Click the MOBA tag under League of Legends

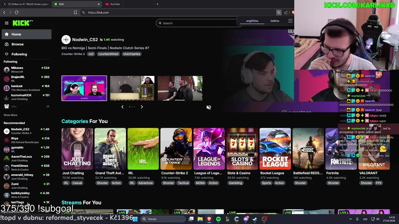(200, 183)
